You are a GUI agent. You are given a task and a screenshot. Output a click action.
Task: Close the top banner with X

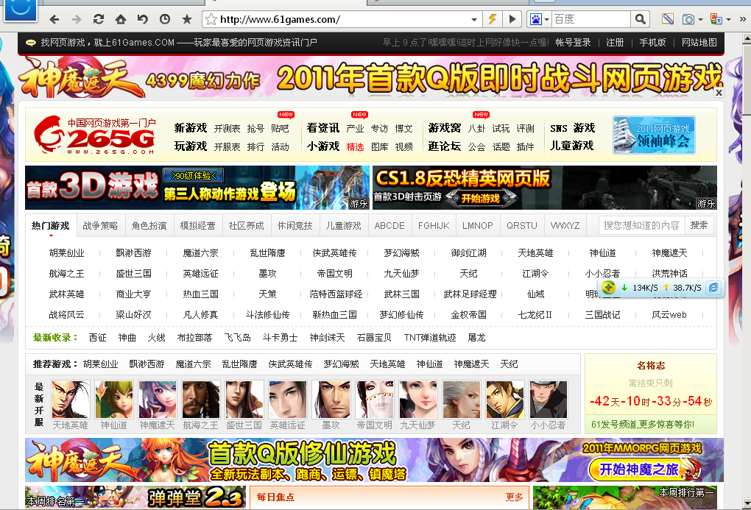pos(719,93)
